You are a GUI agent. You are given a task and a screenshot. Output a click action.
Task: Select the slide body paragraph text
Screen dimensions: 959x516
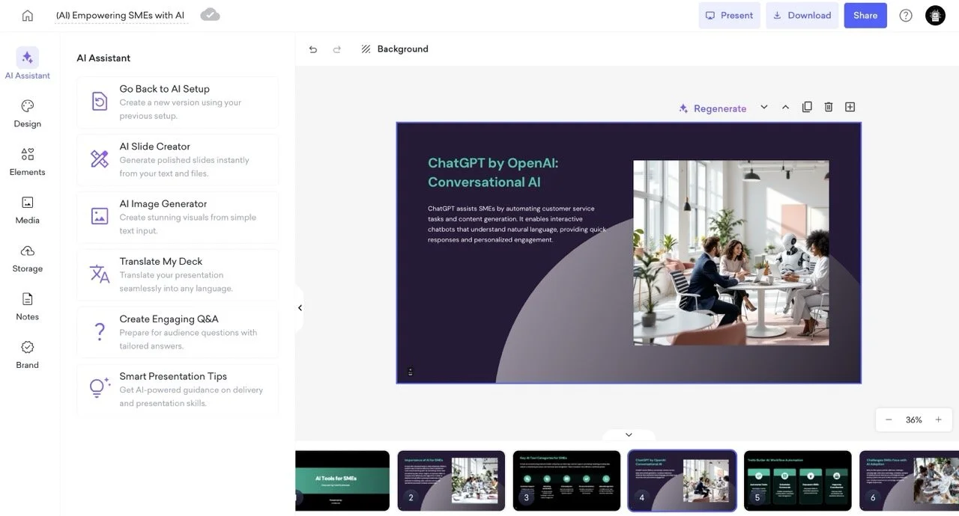pos(518,224)
